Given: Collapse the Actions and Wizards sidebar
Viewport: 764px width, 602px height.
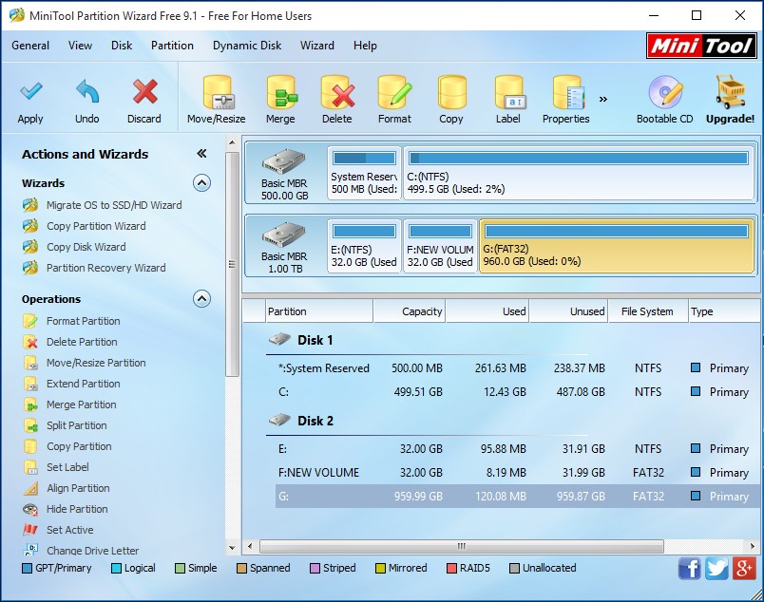Looking at the screenshot, I should click(x=201, y=152).
